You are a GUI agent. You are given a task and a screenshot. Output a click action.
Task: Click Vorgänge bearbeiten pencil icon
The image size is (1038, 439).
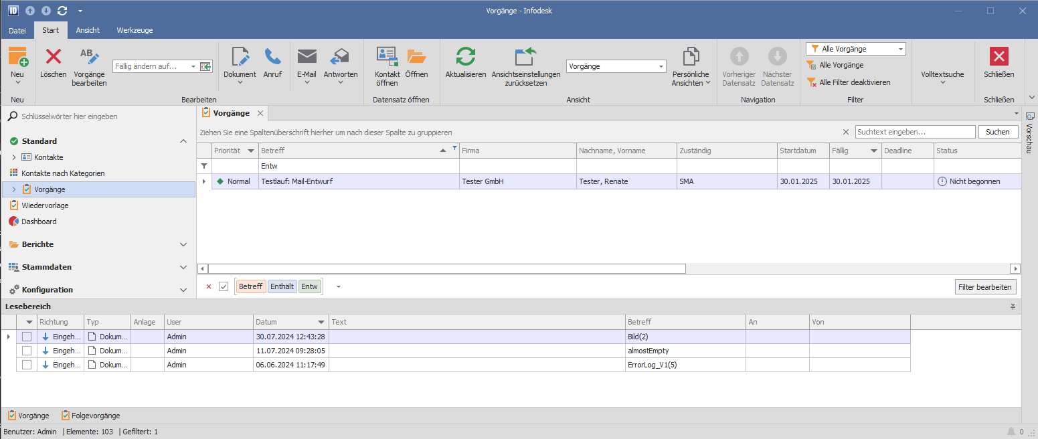pyautogui.click(x=89, y=57)
